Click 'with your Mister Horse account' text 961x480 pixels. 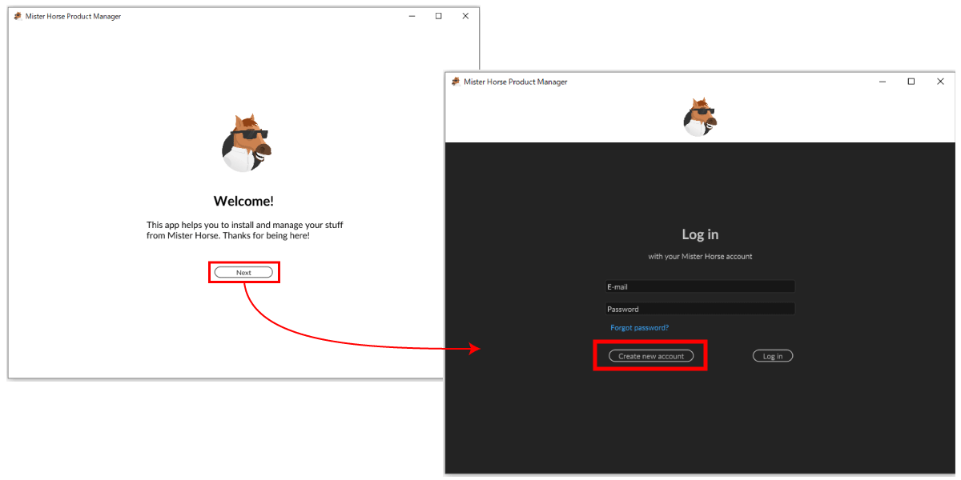[700, 257]
